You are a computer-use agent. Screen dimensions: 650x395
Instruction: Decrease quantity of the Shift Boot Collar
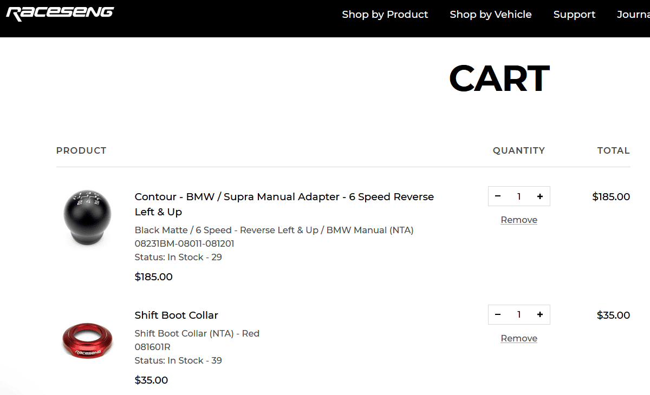tap(498, 315)
